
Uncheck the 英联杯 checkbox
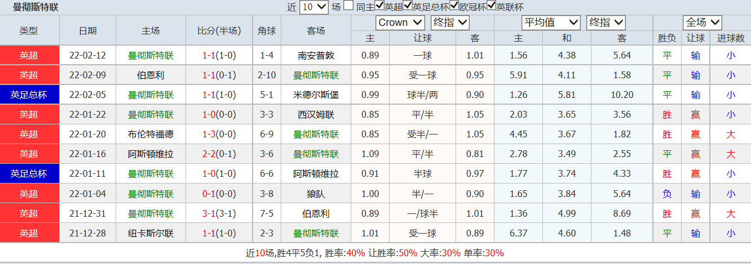(x=492, y=6)
